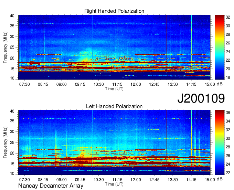This screenshot has height=190, width=234.
Task: Click the 32 dB label on the top color bar
Action: [x=228, y=17]
